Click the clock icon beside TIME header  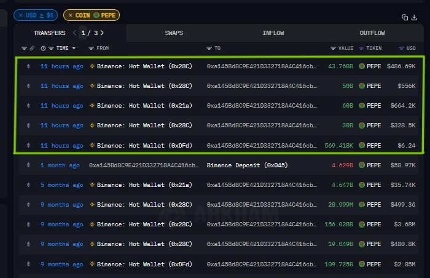43,48
